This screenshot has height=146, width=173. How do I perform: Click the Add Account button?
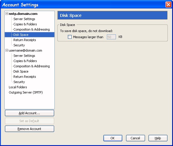coord(29,113)
